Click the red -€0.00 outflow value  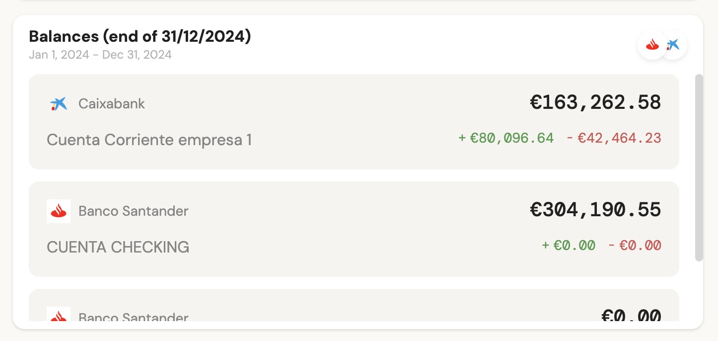[x=635, y=245]
